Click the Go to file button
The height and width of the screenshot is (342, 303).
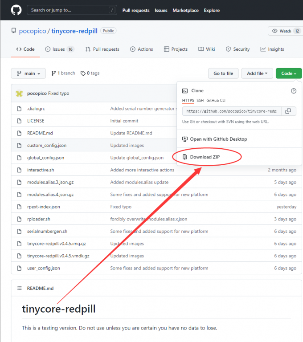(223, 73)
